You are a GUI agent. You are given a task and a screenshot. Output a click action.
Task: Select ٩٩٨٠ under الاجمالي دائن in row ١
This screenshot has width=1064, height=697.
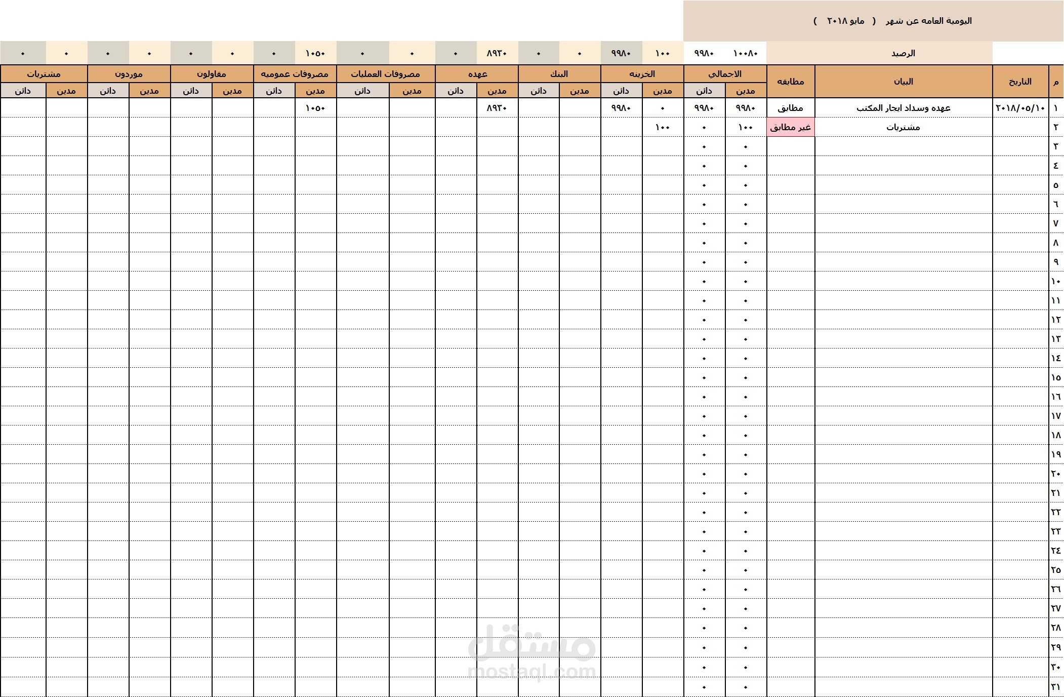tap(704, 108)
